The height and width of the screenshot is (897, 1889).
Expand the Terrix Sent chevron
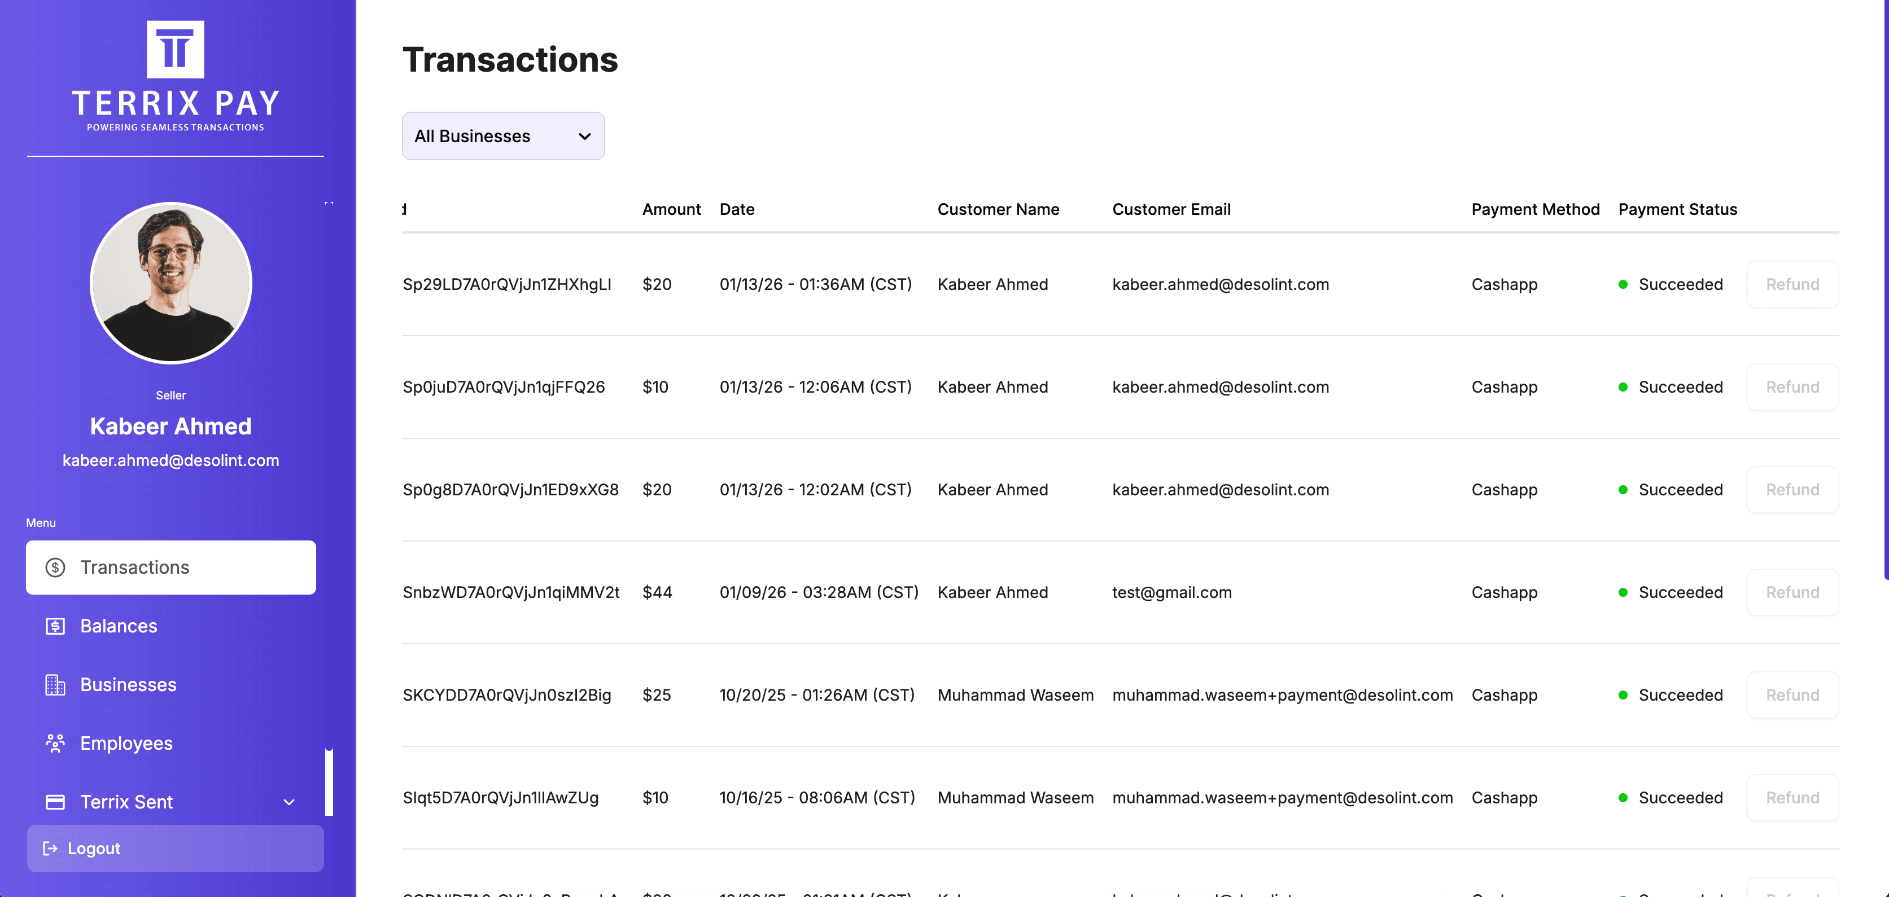tap(289, 802)
